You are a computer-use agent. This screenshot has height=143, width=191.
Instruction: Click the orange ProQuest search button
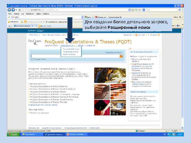coord(121,56)
